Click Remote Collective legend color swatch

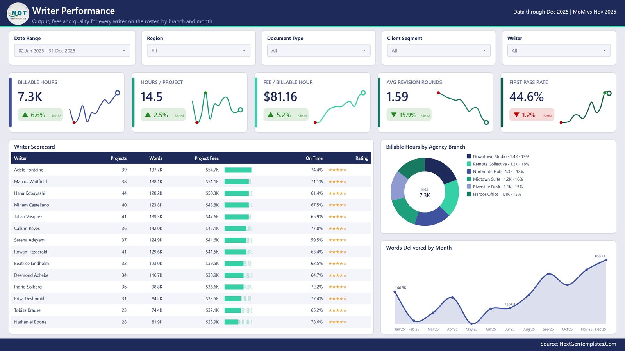[x=469, y=164]
